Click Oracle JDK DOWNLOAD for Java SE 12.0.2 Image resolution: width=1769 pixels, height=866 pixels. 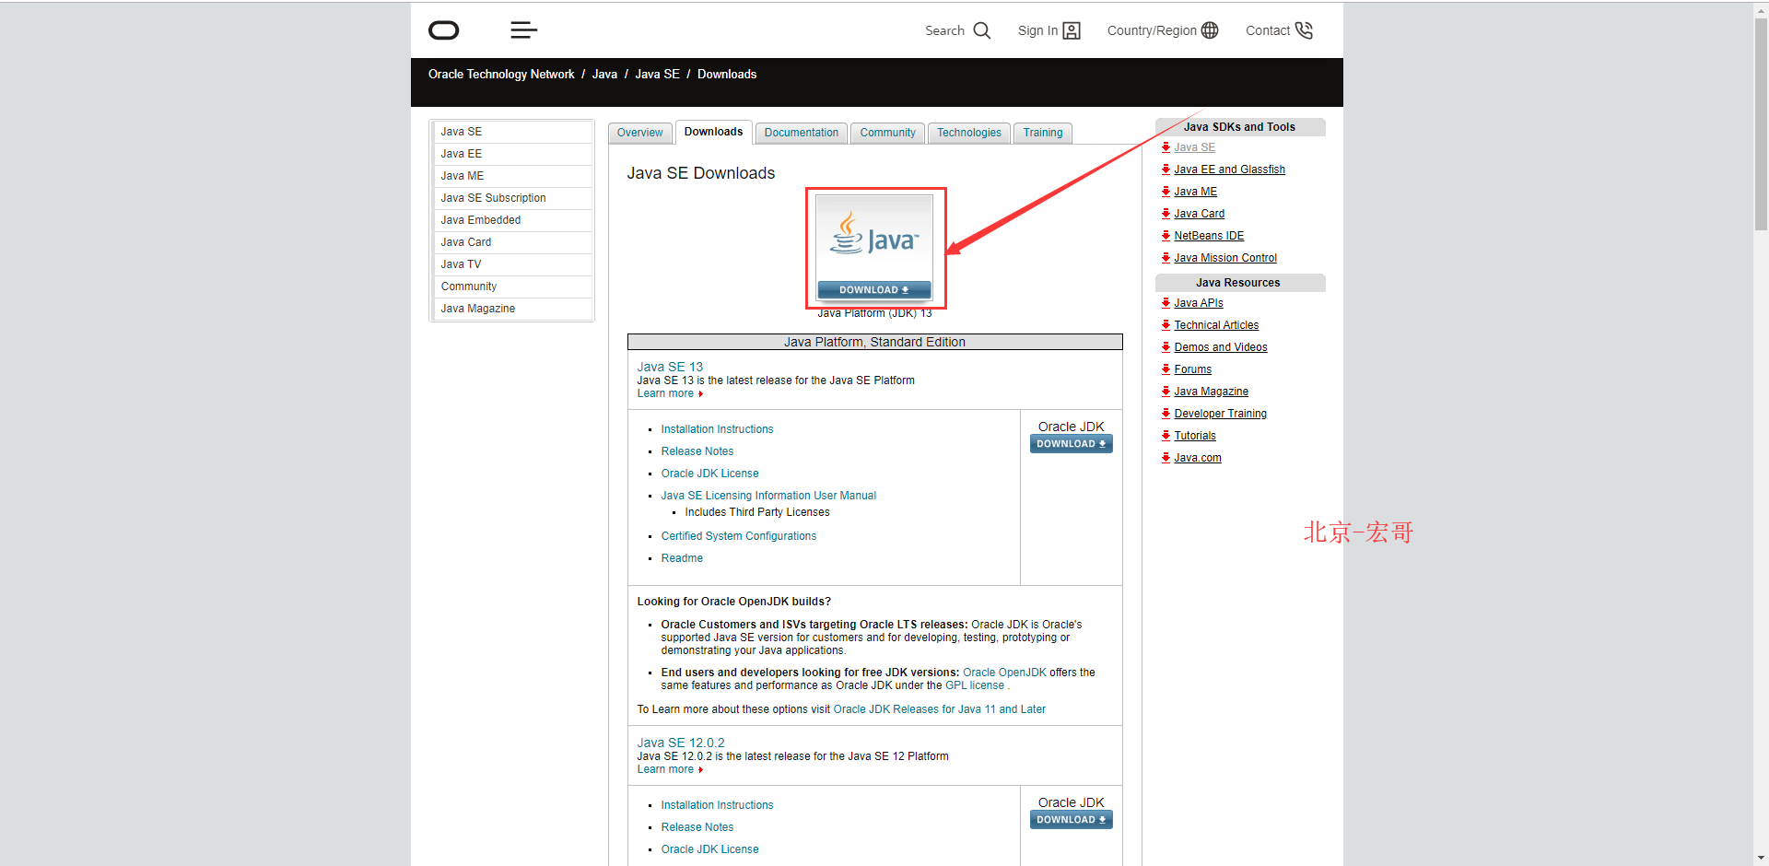tap(1071, 820)
